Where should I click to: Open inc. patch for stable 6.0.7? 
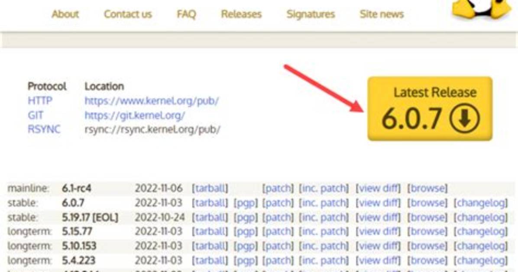coord(324,203)
